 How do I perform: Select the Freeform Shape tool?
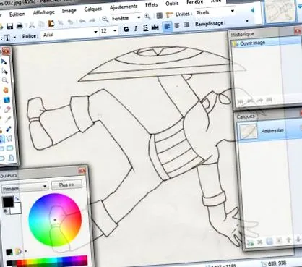point(11,158)
